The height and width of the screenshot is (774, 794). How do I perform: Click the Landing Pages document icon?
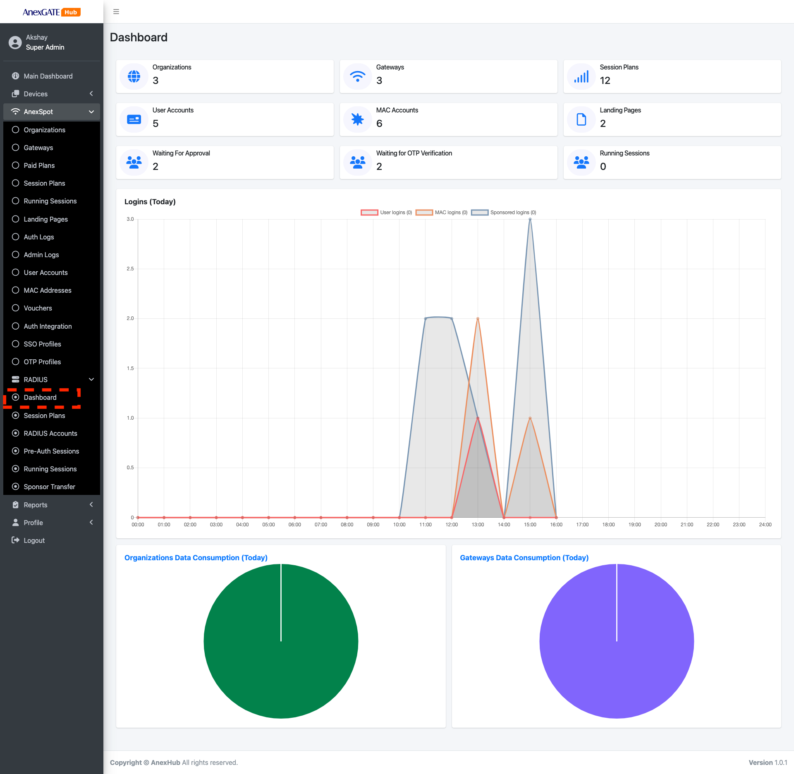(x=581, y=119)
